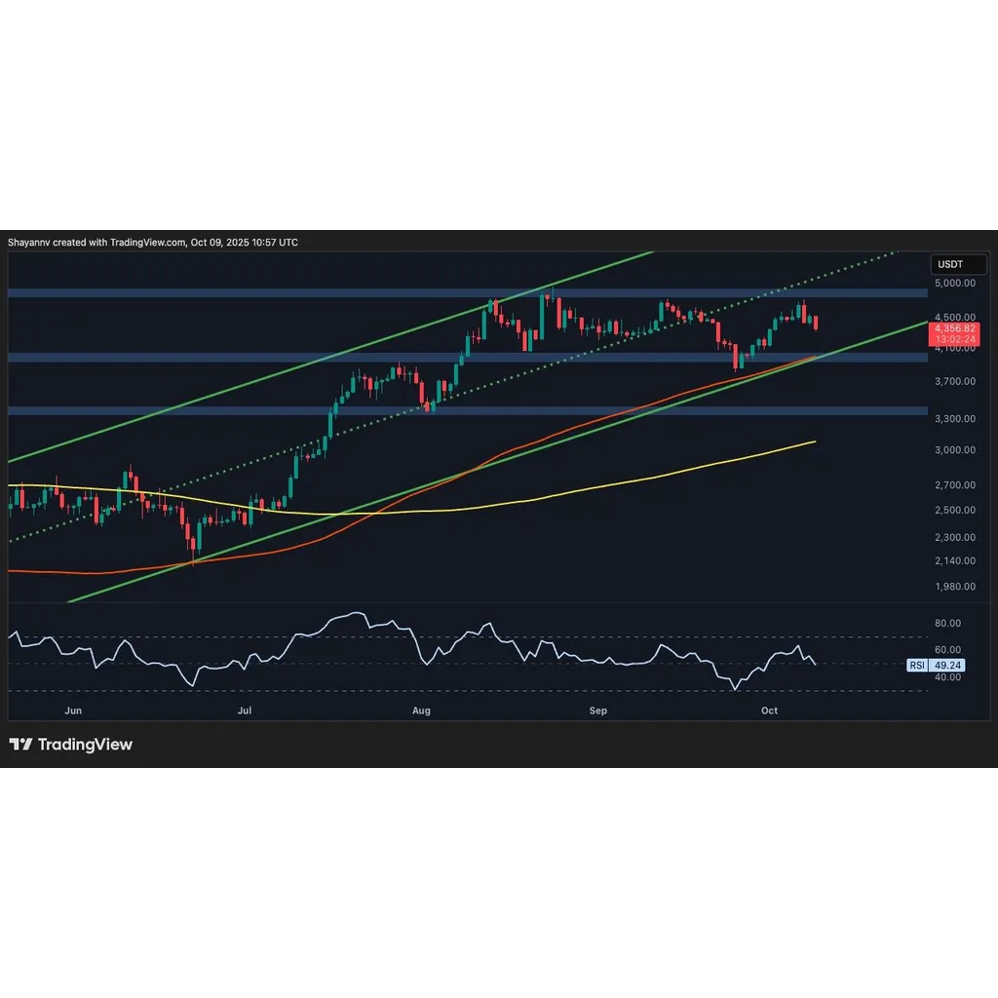Select the 2,140.00 price axis label
The height and width of the screenshot is (998, 998).
tap(955, 560)
